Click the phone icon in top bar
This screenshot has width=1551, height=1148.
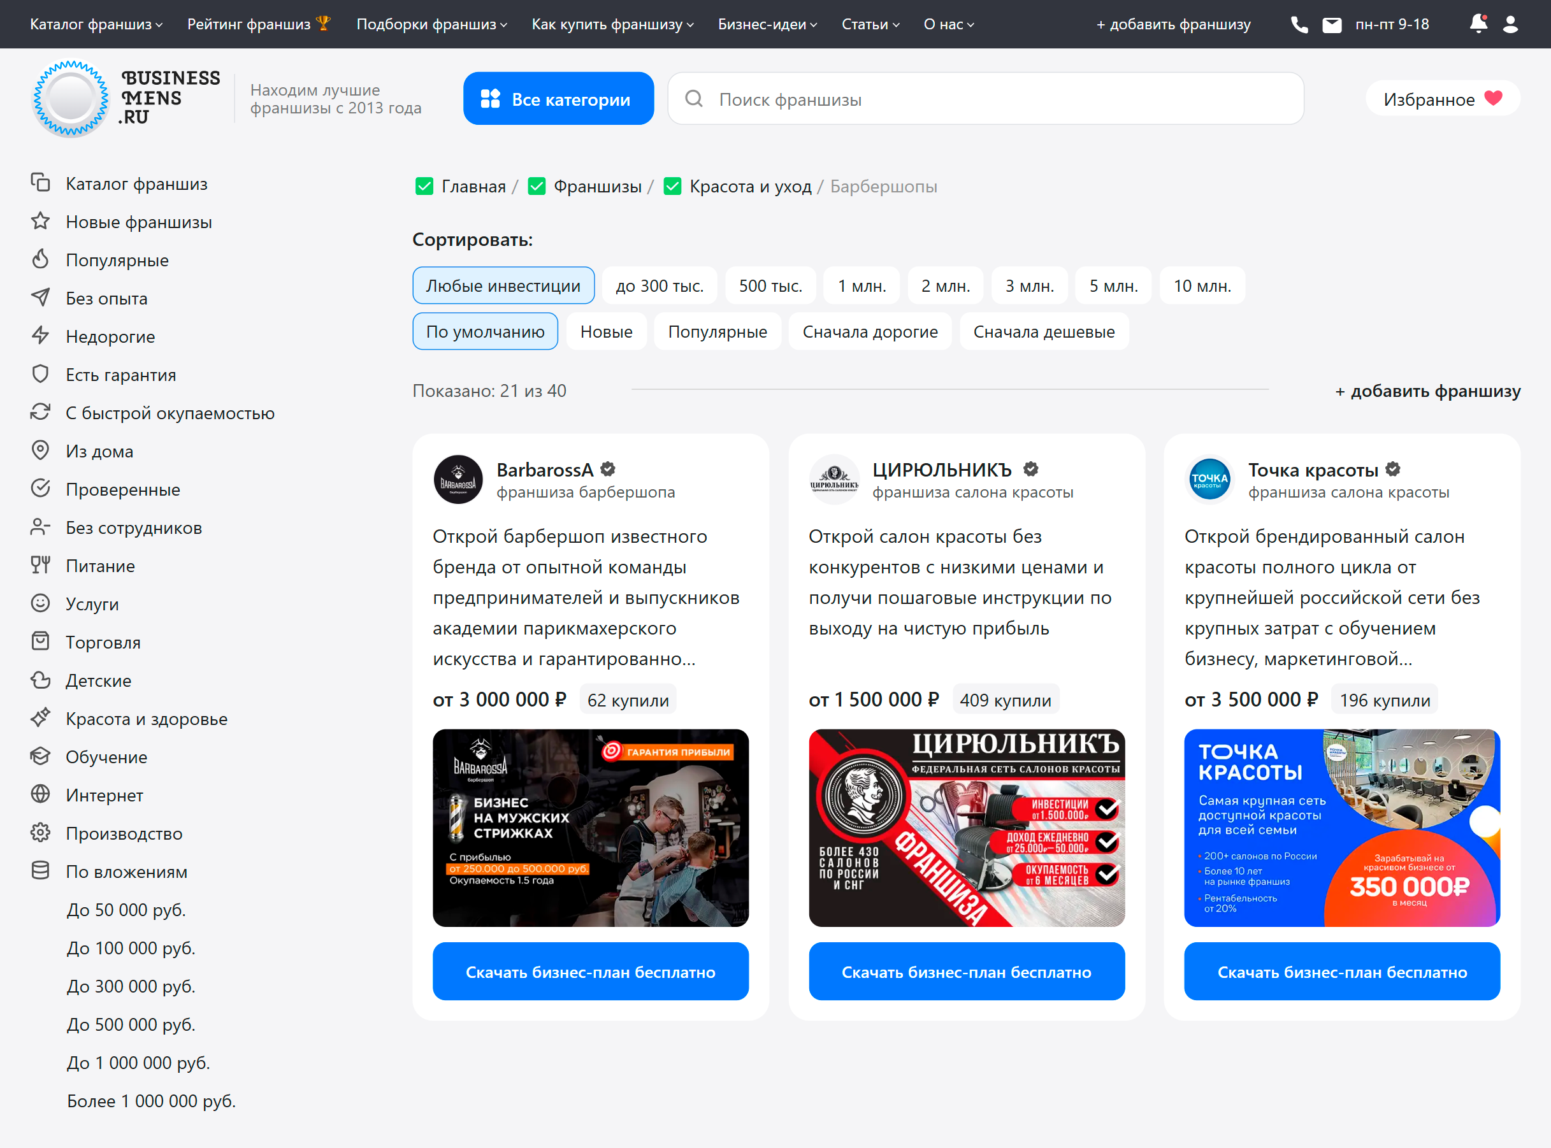pos(1299,24)
